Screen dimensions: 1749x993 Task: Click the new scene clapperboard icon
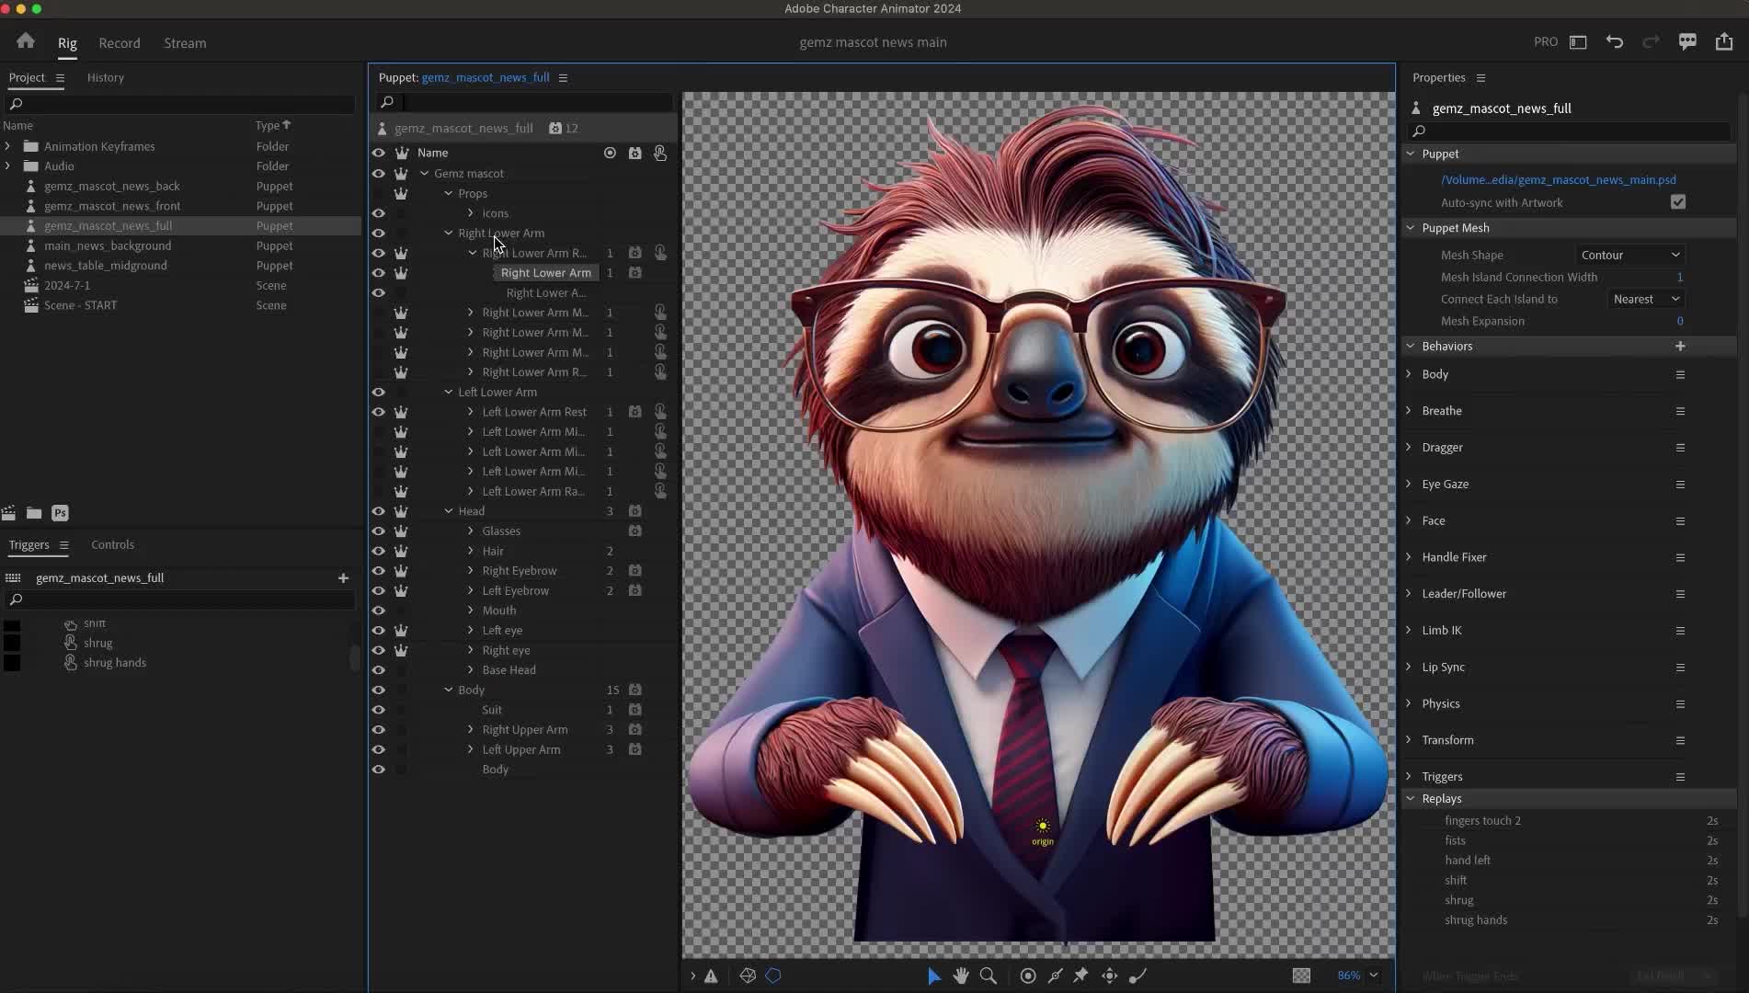click(x=9, y=513)
